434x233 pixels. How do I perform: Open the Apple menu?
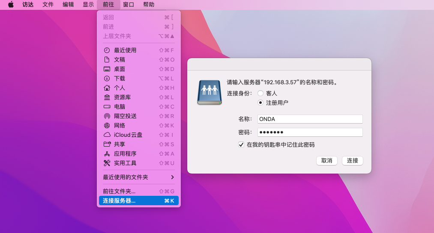(11, 4)
